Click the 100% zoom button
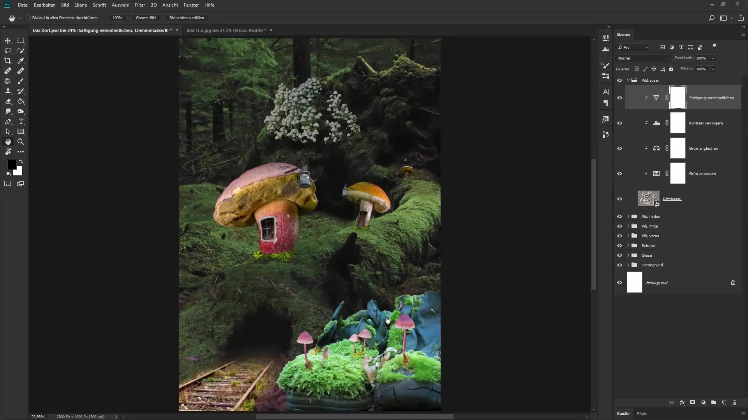The height and width of the screenshot is (420, 748). coord(117,18)
